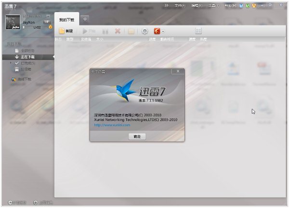Click the JayXon username text

pos(28,23)
